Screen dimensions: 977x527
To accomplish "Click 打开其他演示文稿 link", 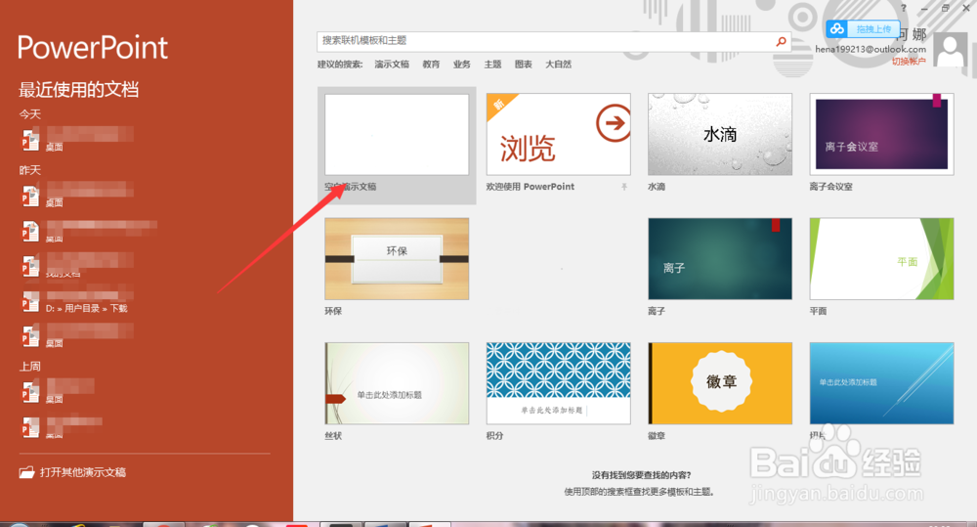I will click(83, 472).
